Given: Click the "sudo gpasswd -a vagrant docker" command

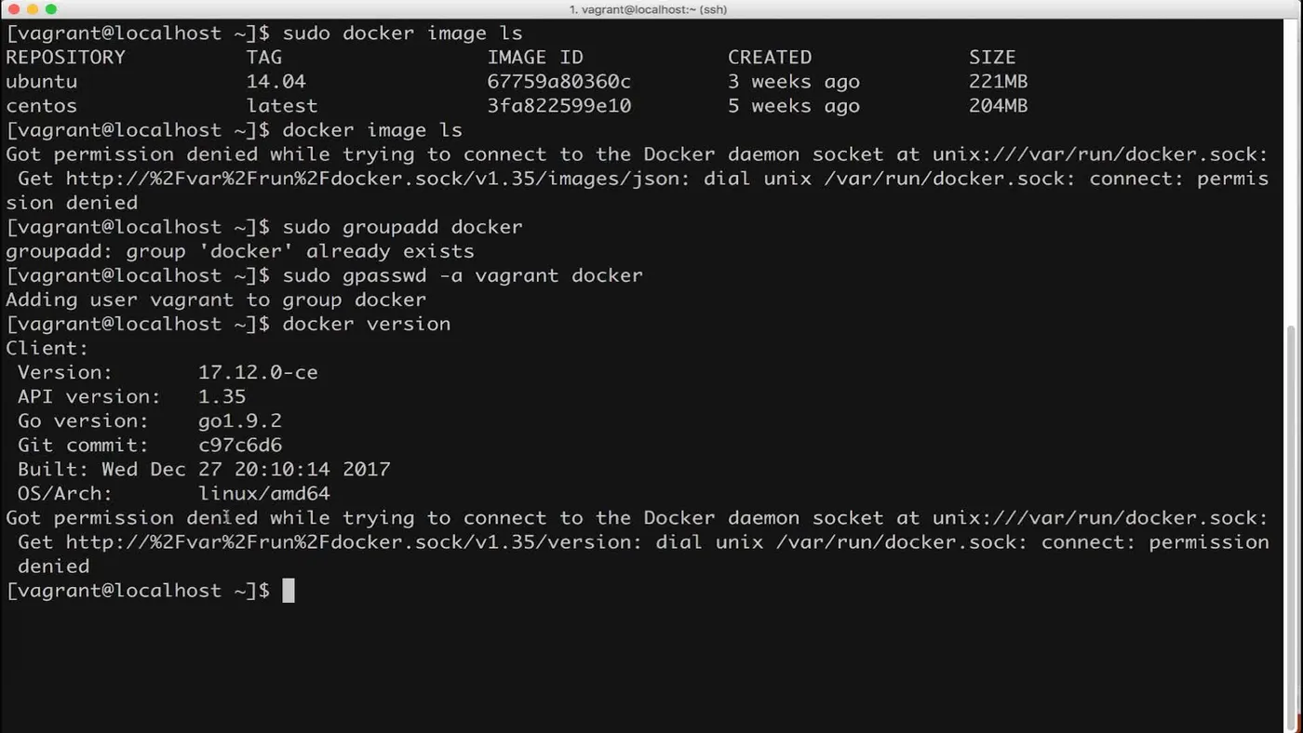Looking at the screenshot, I should point(463,275).
